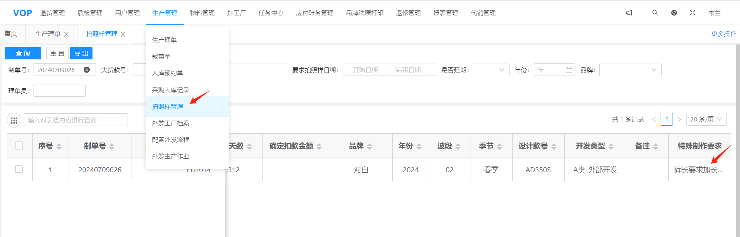Select all rows with header checkbox
The image size is (740, 237).
pyautogui.click(x=19, y=146)
